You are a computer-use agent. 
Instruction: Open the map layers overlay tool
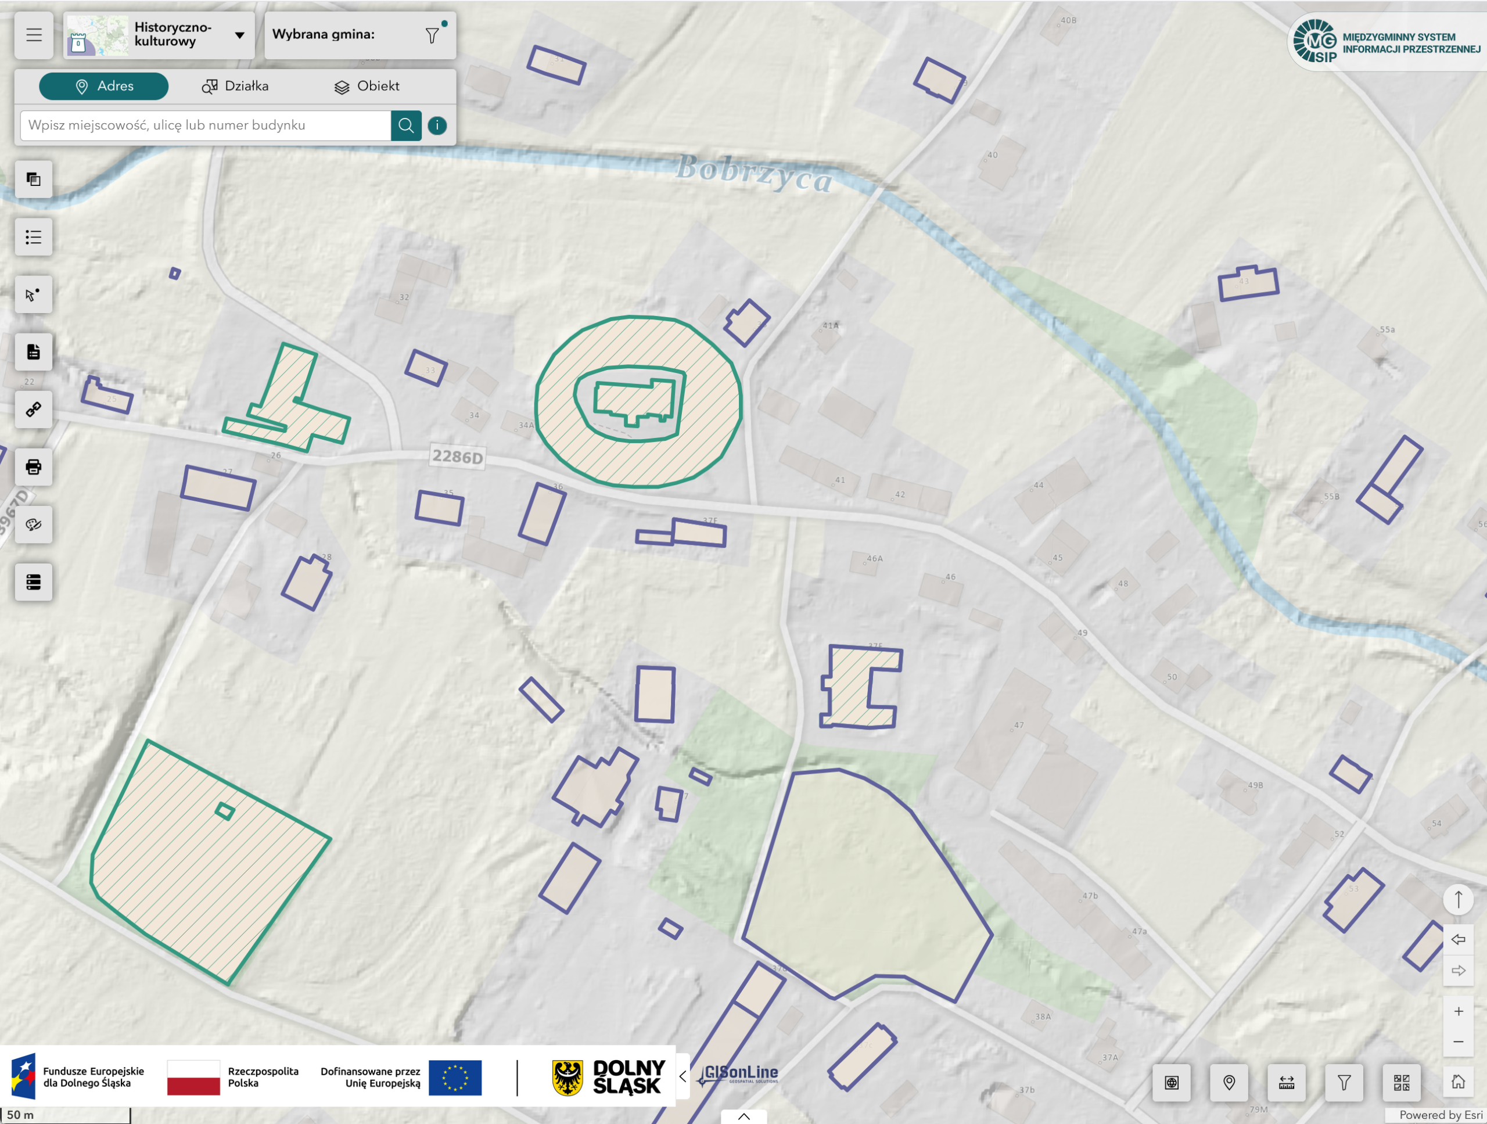pyautogui.click(x=34, y=179)
